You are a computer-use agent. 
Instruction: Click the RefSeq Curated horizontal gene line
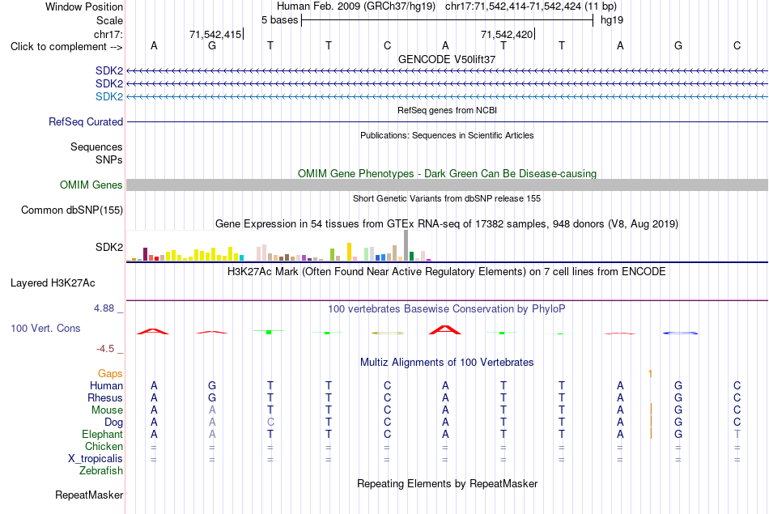(x=447, y=121)
